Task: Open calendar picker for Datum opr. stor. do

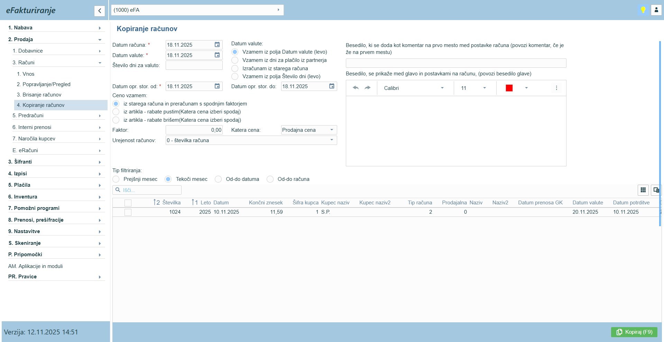Action: (x=332, y=86)
